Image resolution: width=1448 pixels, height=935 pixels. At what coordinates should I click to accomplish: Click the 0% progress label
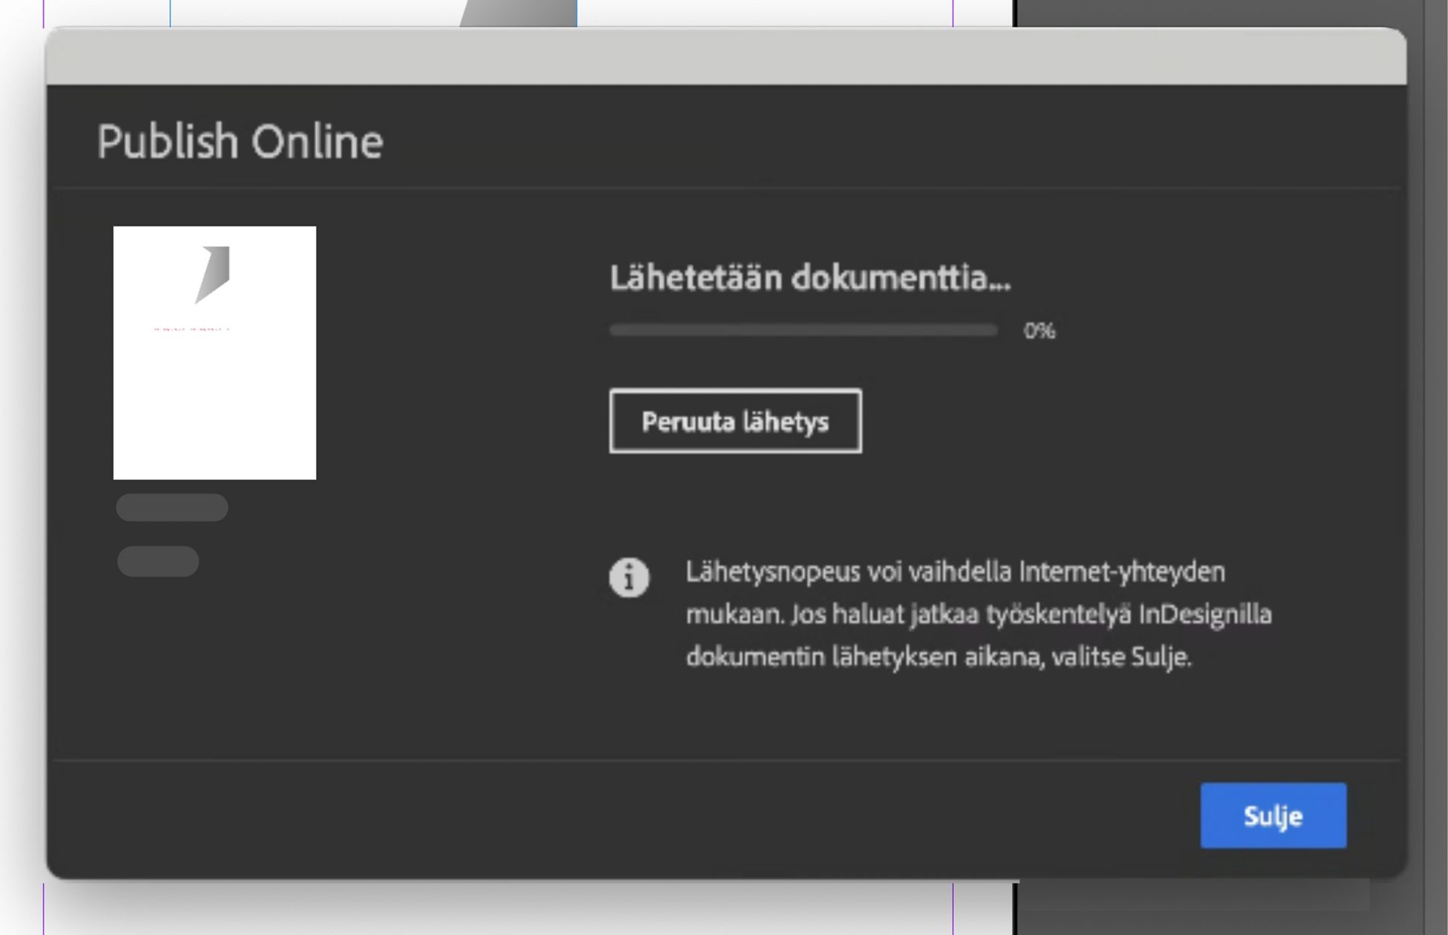click(x=1039, y=330)
